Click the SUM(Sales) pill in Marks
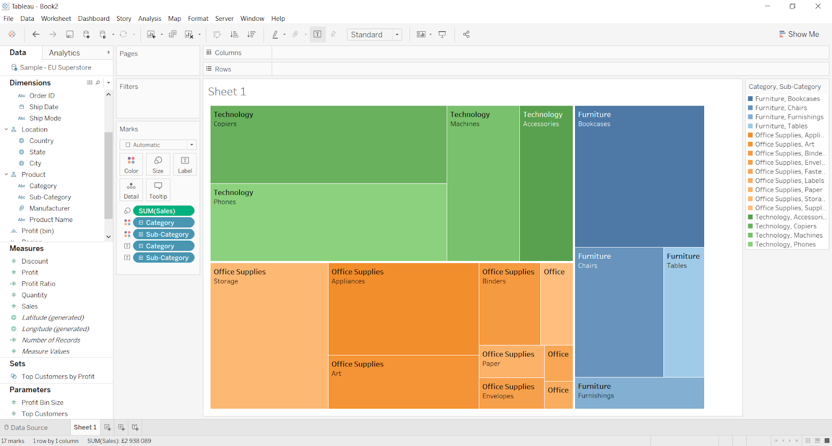The image size is (832, 446). point(163,211)
